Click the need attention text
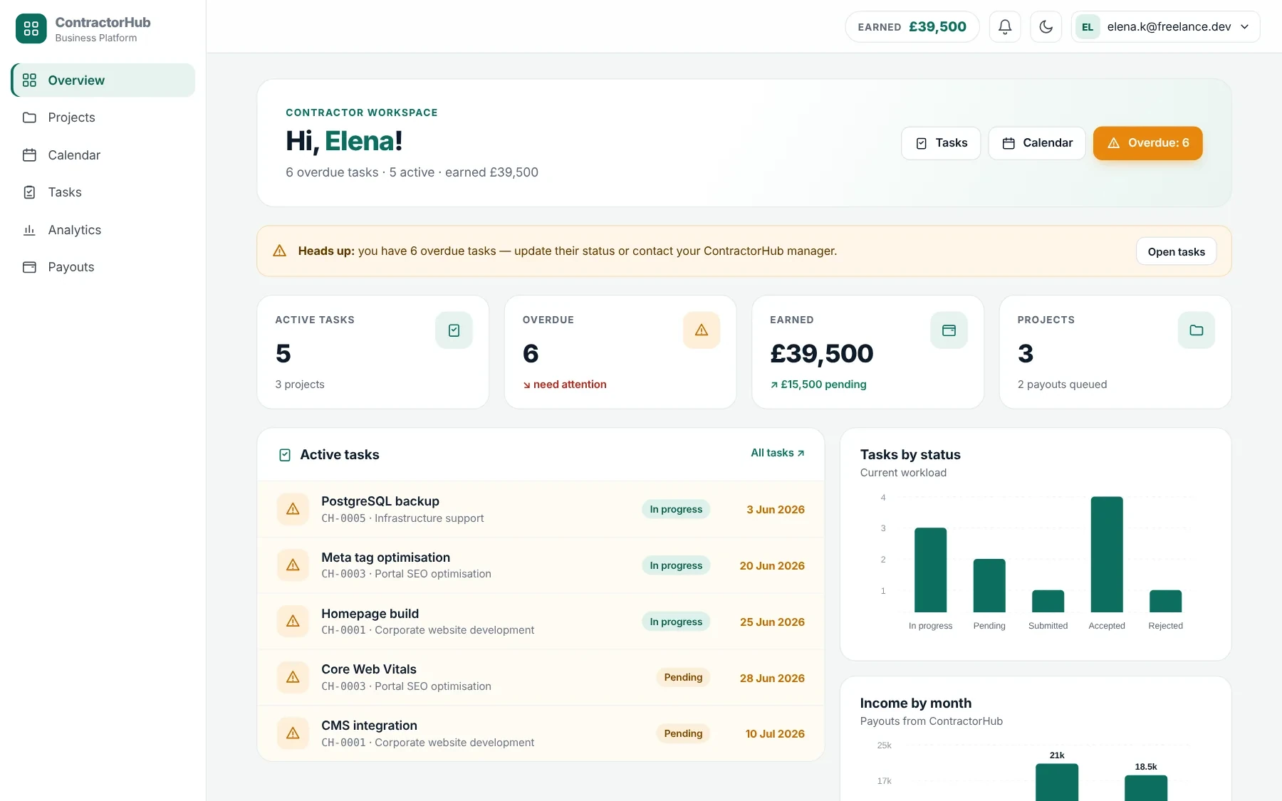Image resolution: width=1282 pixels, height=801 pixels. tap(565, 384)
